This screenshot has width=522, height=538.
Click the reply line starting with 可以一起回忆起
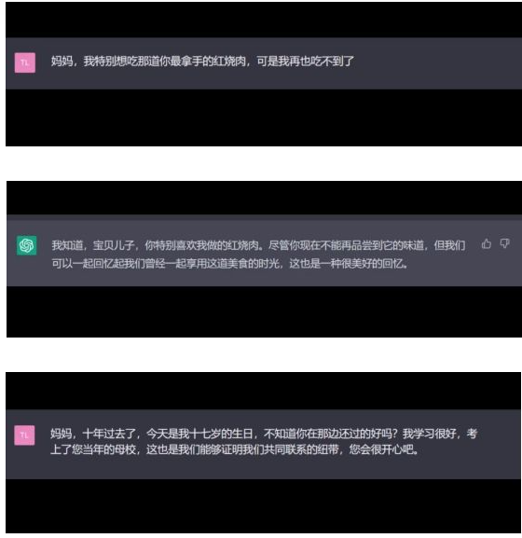[x=229, y=264]
